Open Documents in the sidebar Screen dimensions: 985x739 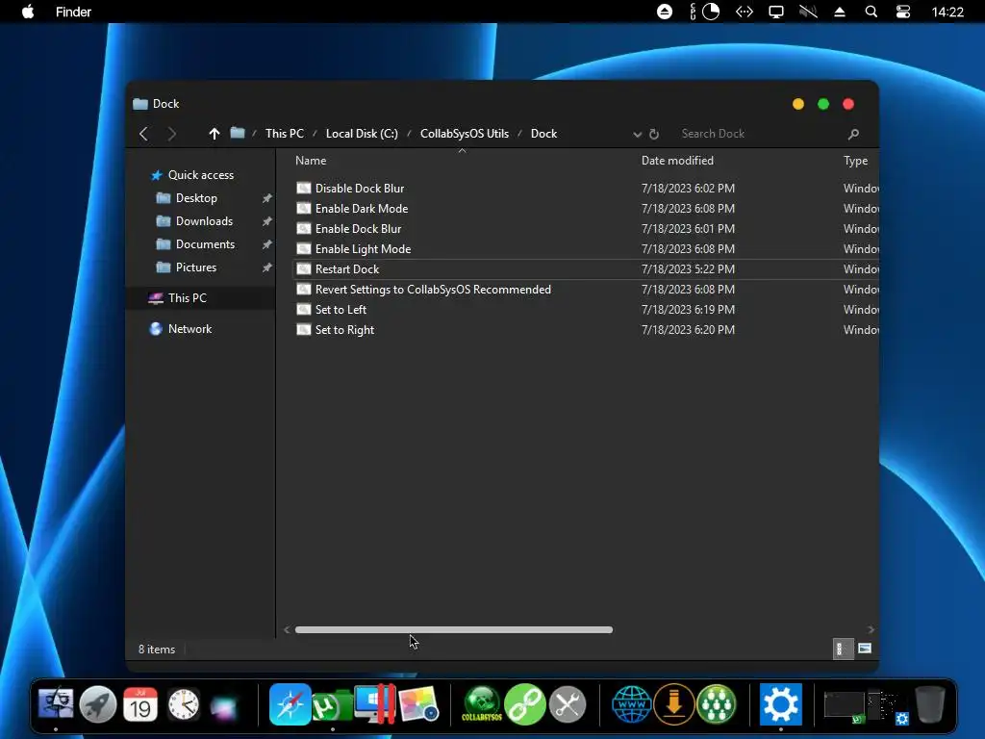click(x=206, y=243)
